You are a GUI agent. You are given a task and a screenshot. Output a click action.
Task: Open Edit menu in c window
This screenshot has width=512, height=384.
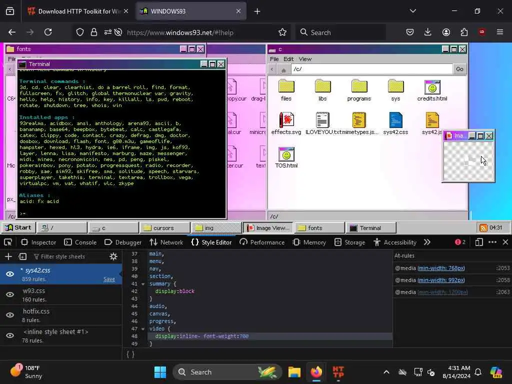point(288,59)
